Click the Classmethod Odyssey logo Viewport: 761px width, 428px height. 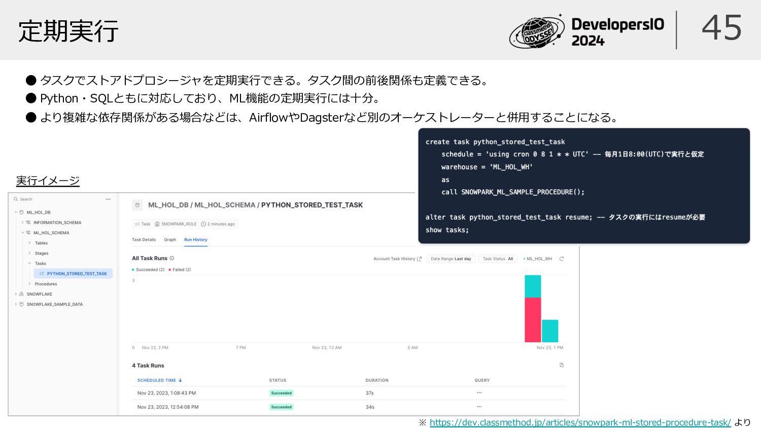click(537, 31)
